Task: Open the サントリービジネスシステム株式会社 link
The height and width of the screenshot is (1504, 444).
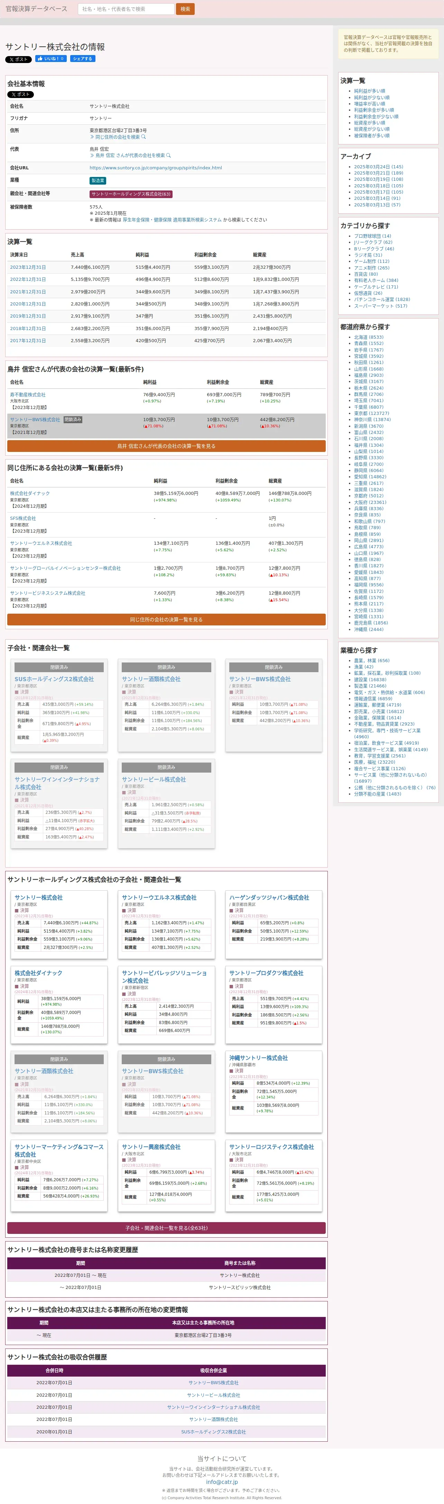Action: [x=47, y=593]
